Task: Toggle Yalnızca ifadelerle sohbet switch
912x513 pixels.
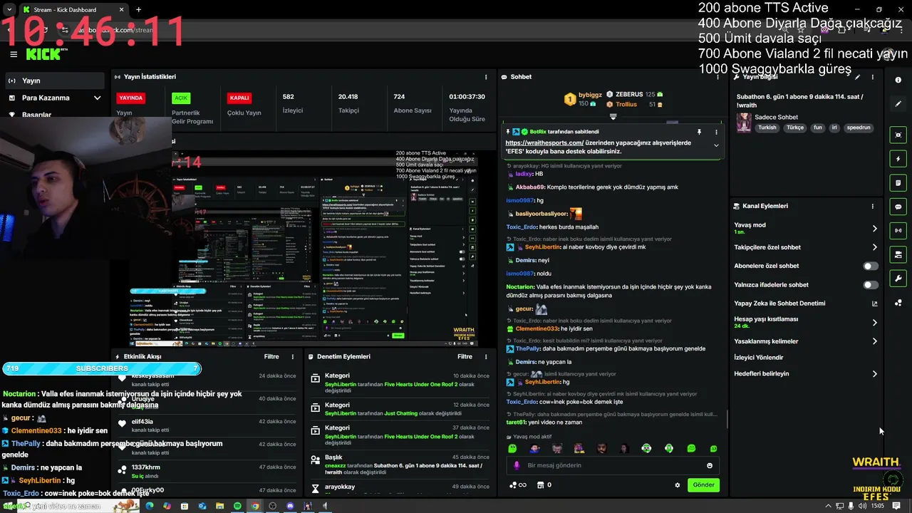Action: (x=871, y=285)
